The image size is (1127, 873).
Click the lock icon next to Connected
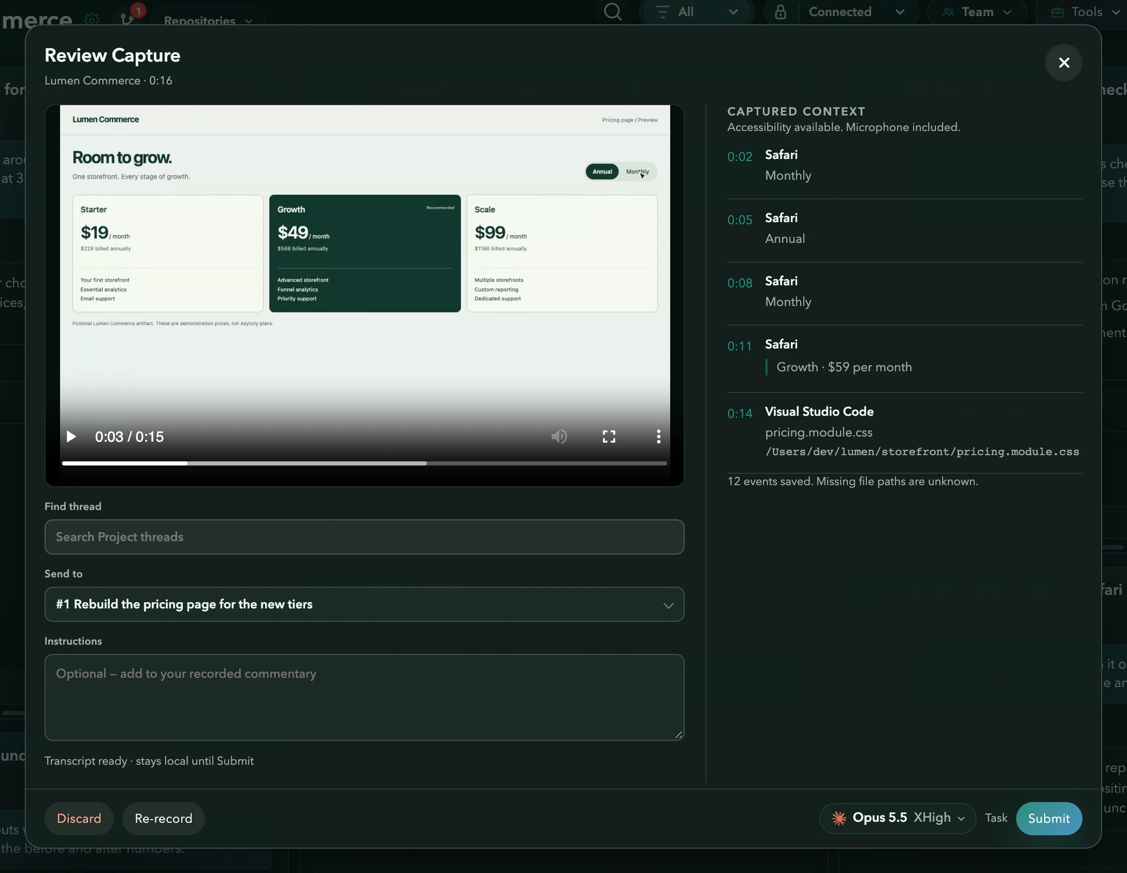pyautogui.click(x=781, y=12)
